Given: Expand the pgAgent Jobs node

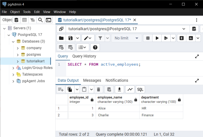Looking at the screenshot, I should (13, 81).
